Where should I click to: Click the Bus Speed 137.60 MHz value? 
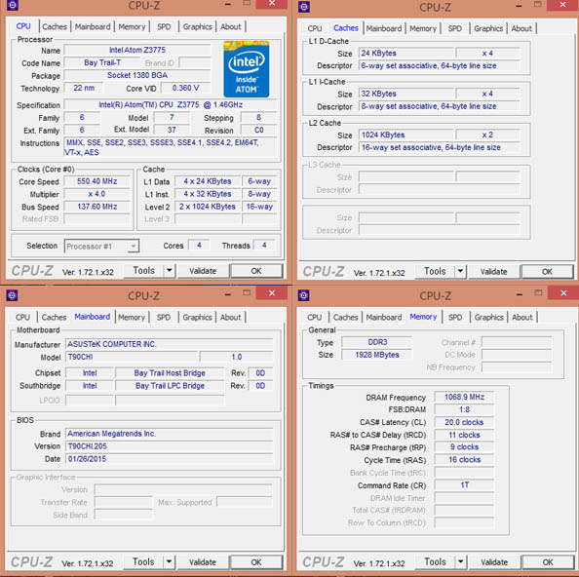coord(97,207)
